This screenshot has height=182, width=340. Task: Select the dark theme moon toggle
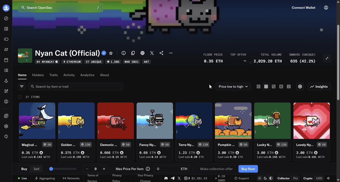click(x=265, y=178)
